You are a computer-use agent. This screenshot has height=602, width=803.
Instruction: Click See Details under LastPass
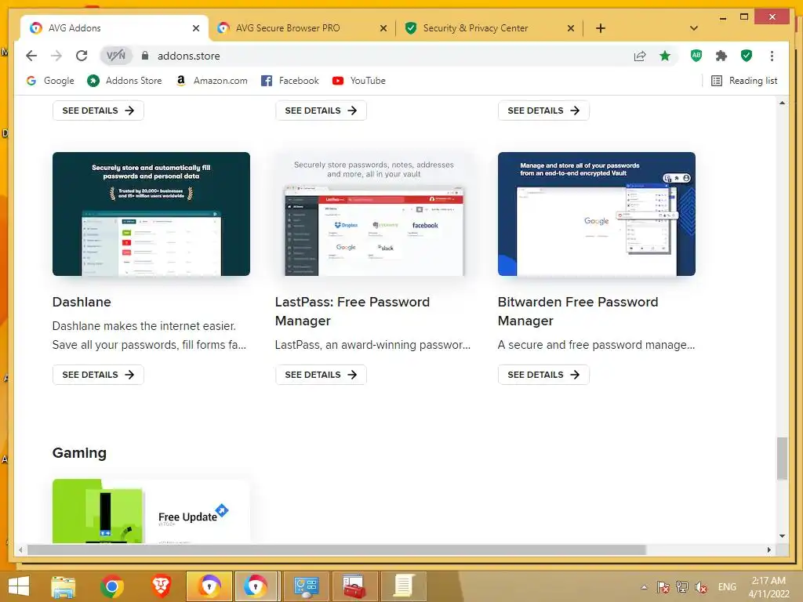click(x=321, y=375)
